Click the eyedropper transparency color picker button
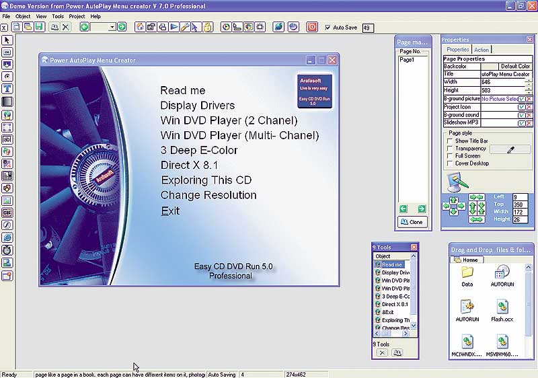This screenshot has width=538, height=378. click(510, 149)
